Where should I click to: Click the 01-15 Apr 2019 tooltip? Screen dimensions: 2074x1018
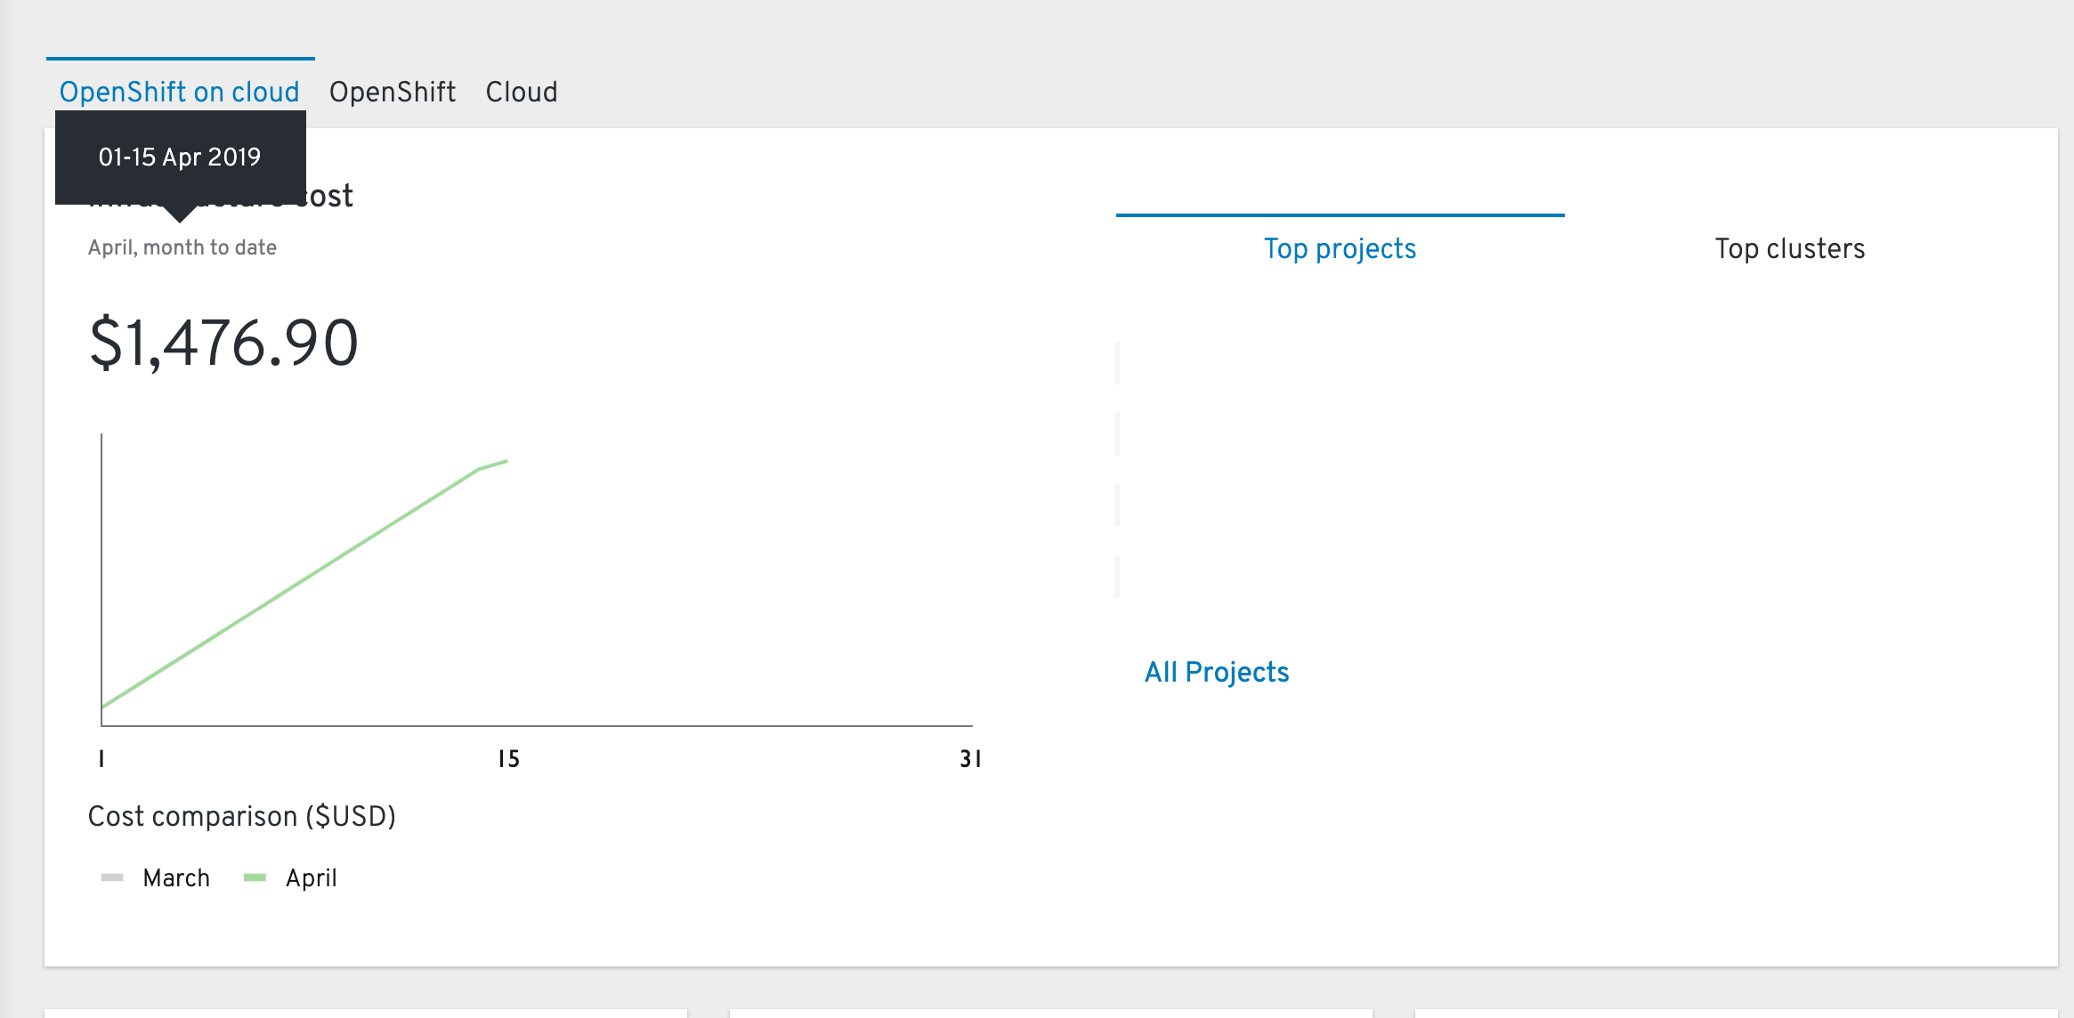(181, 158)
